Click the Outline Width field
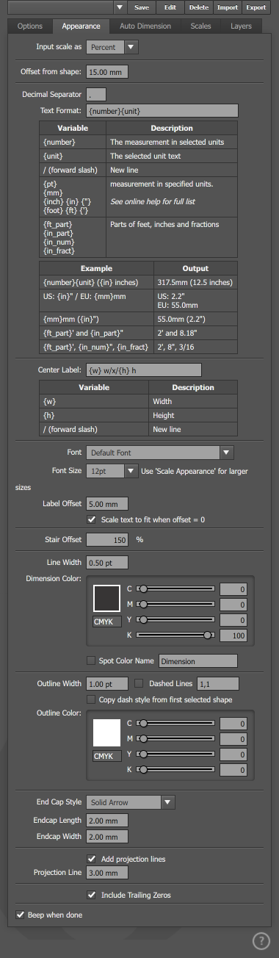The height and width of the screenshot is (958, 279). tap(107, 683)
